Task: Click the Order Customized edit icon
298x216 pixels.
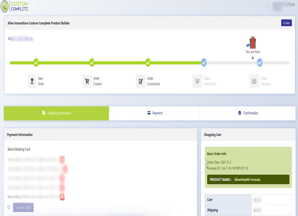Action: coord(140,81)
